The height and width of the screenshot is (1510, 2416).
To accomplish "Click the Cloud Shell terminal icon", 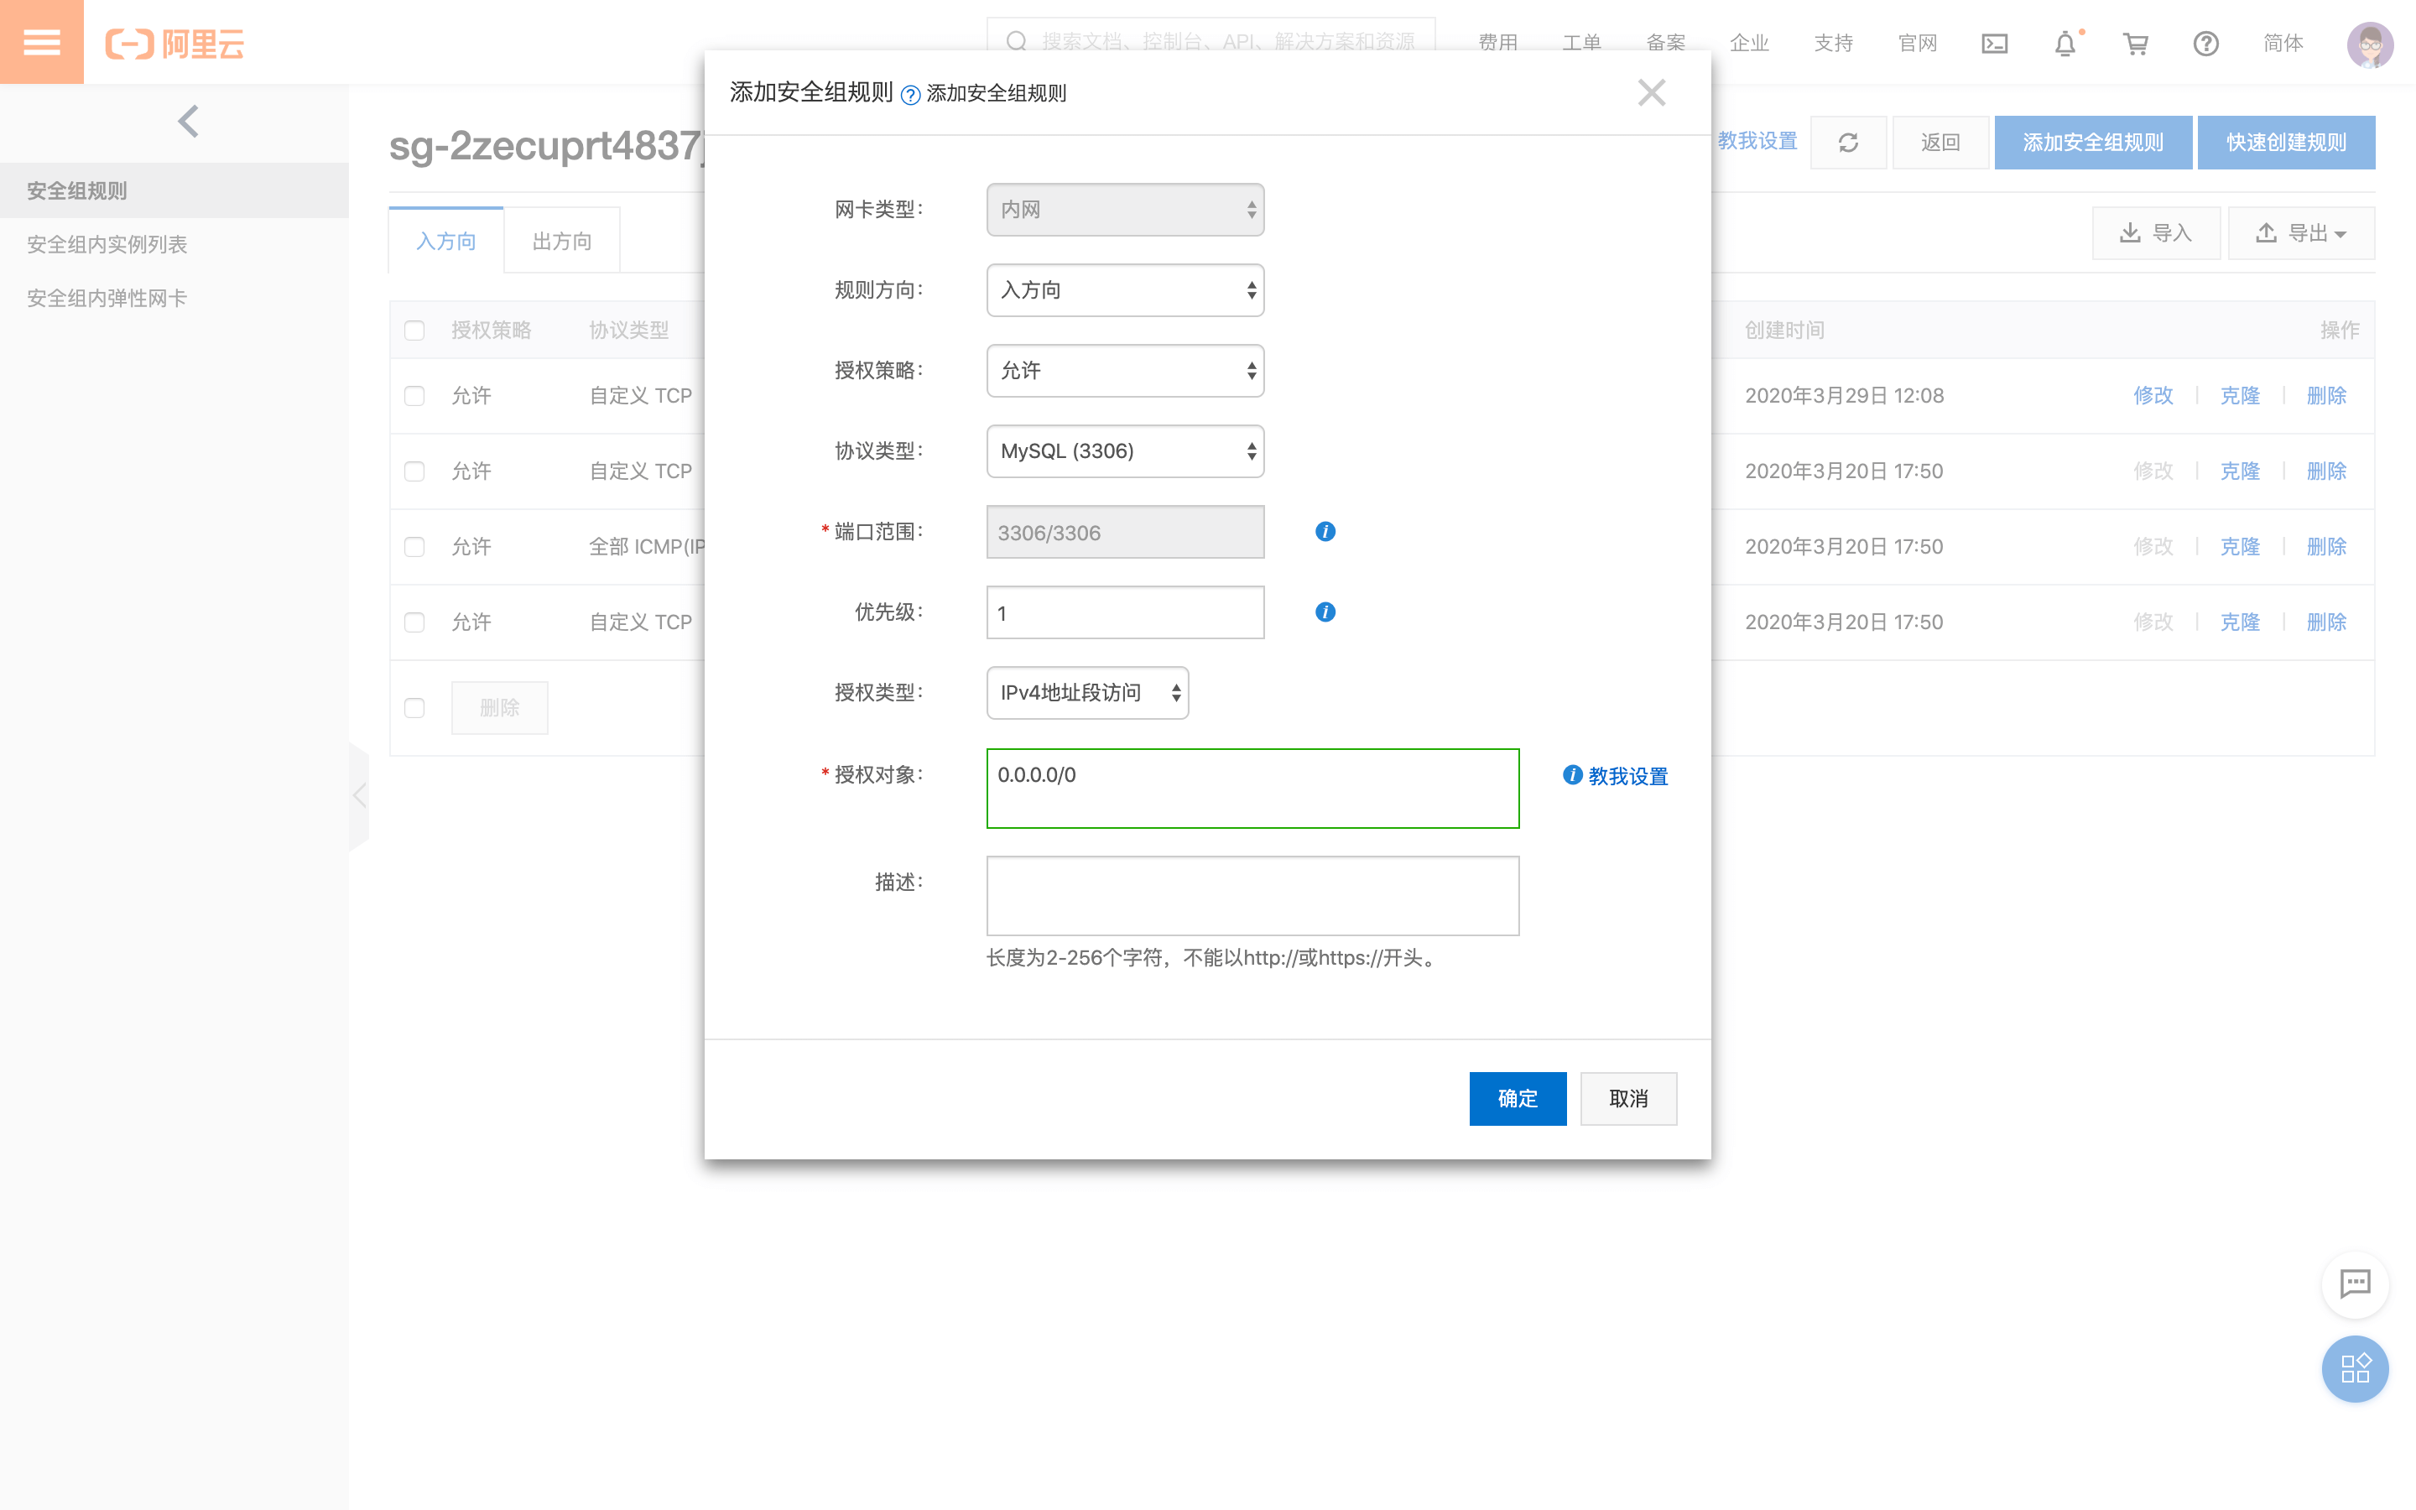I will pyautogui.click(x=1994, y=43).
